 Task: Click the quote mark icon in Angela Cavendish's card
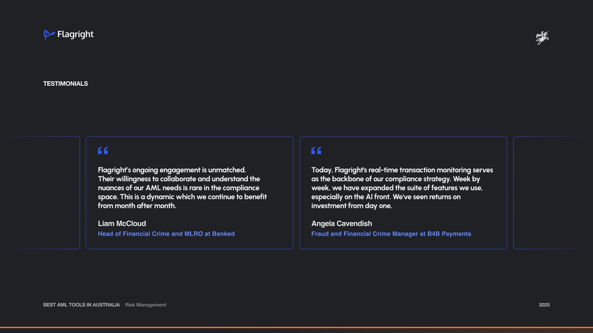click(317, 151)
